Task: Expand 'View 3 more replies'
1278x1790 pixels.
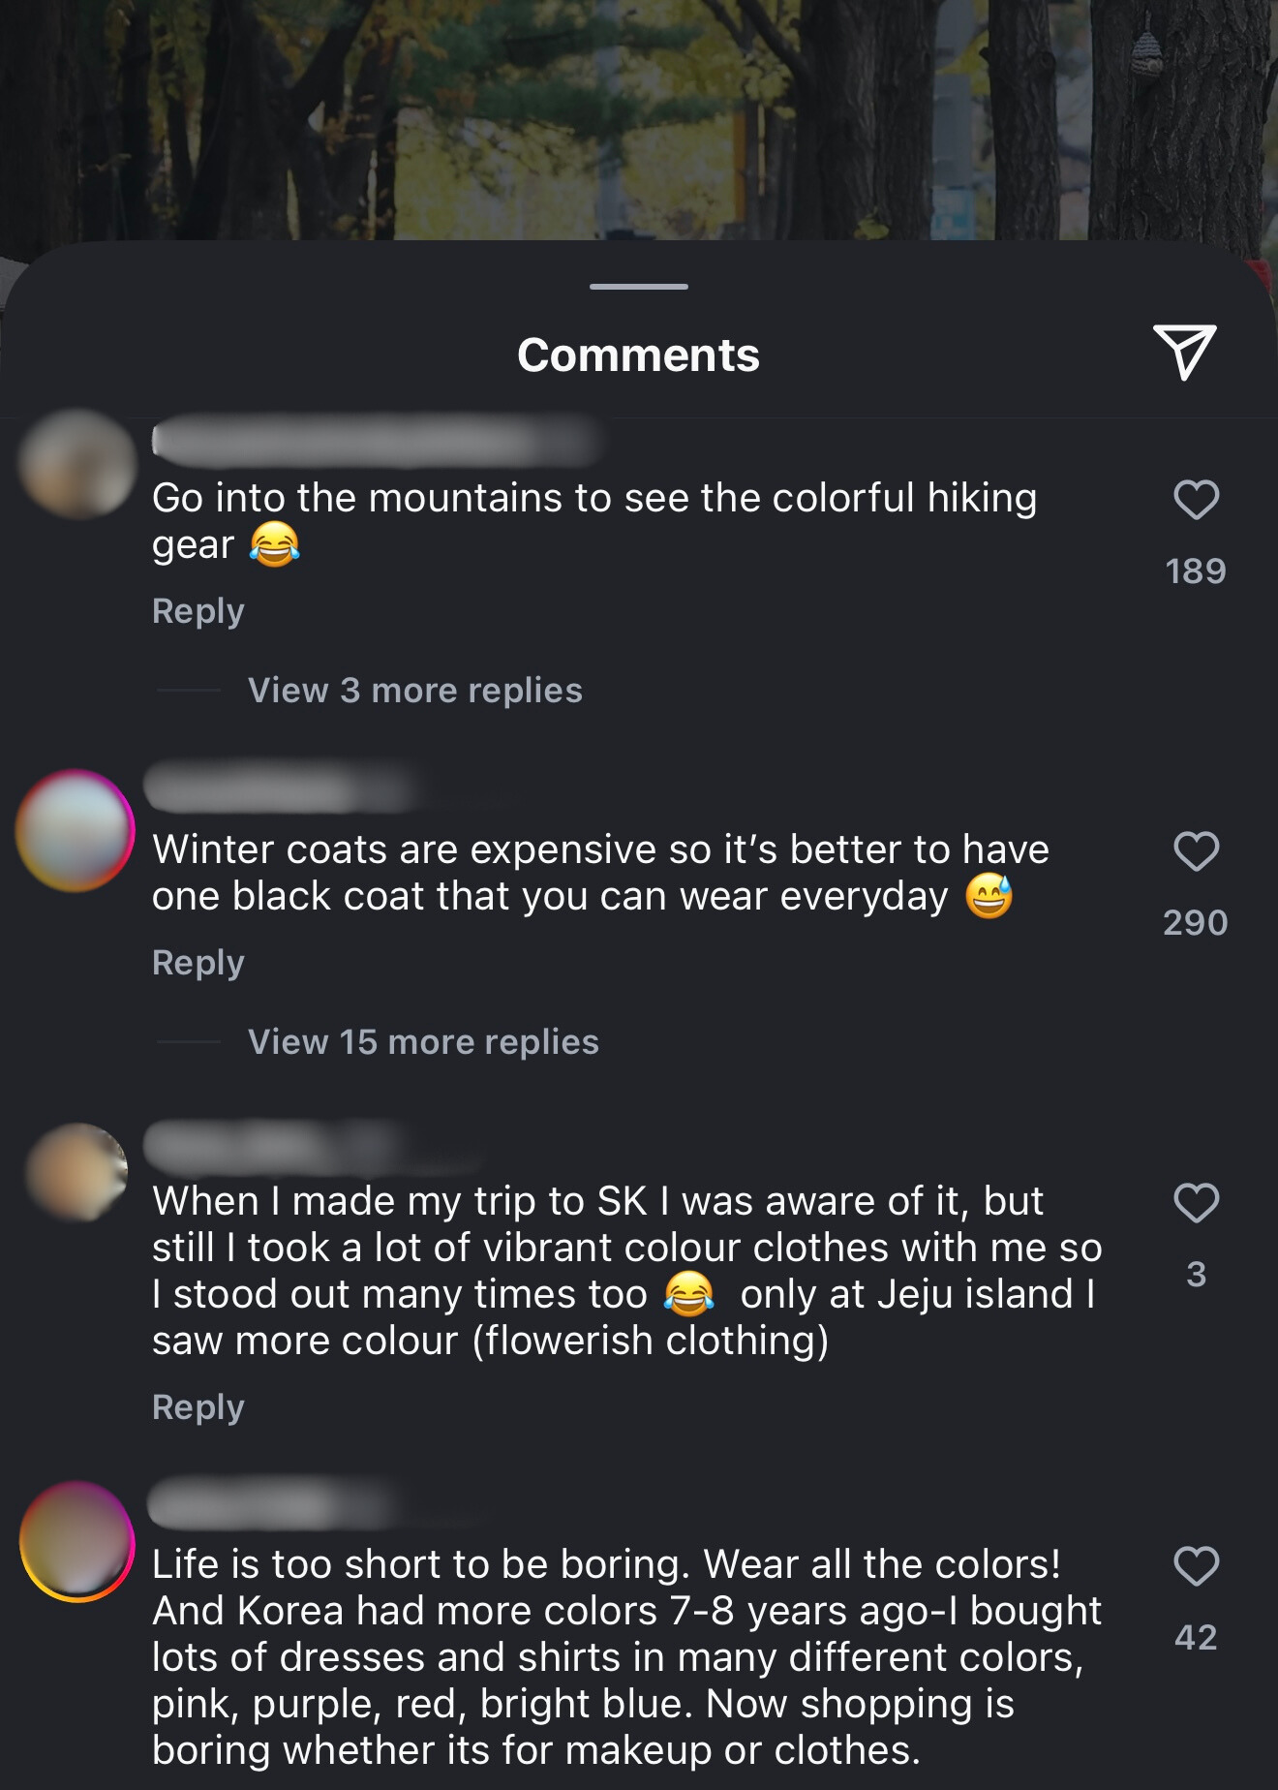Action: (x=414, y=691)
